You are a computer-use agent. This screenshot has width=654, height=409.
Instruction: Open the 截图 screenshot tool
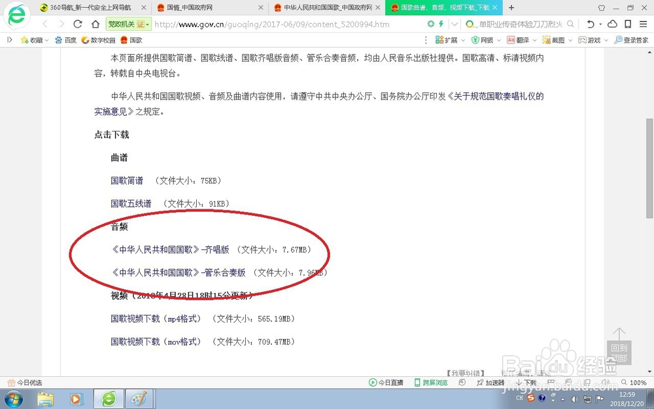pyautogui.click(x=554, y=40)
